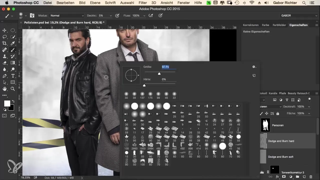Image resolution: width=320 pixels, height=180 pixels.
Task: Select the Eraser tool
Action: pos(4,63)
